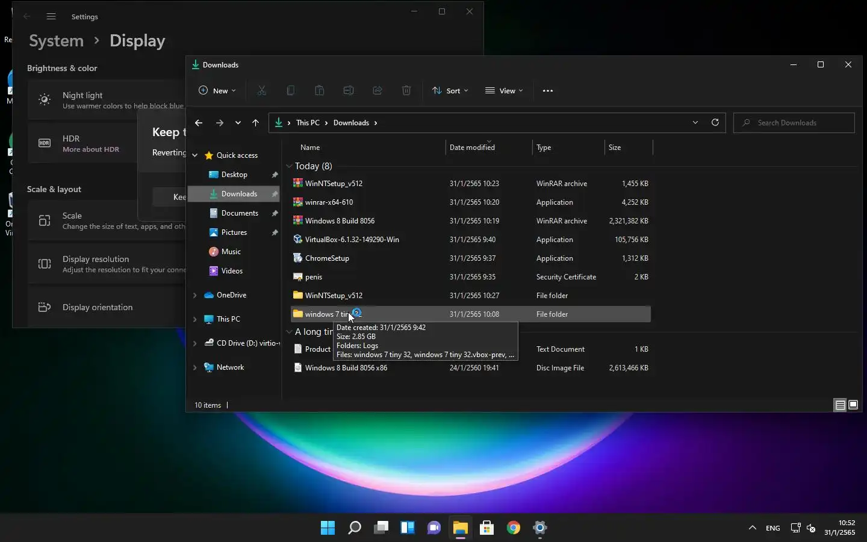Select Documents in the navigation pane

(x=240, y=213)
